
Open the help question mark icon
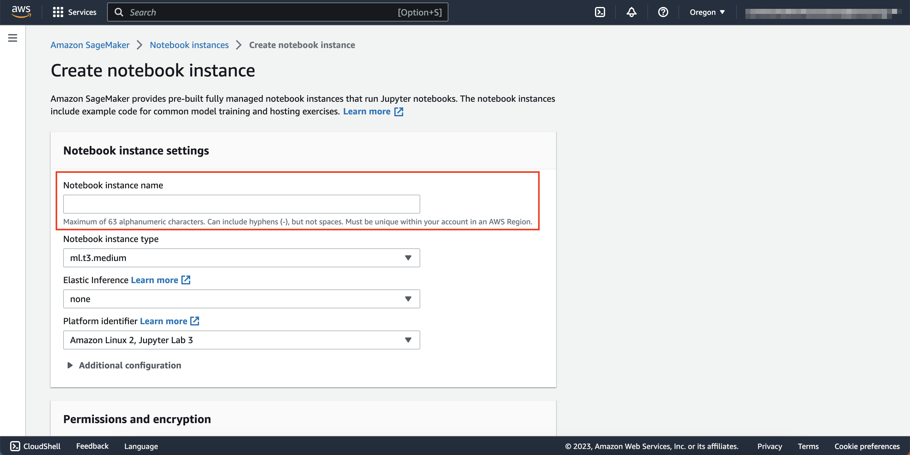(663, 12)
